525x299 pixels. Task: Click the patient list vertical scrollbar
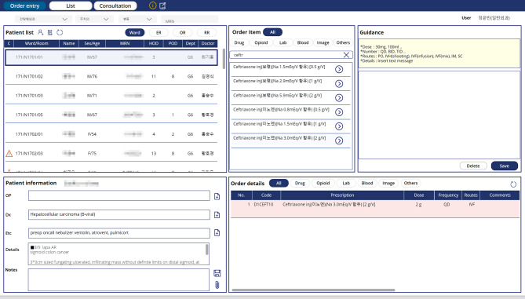point(224,60)
